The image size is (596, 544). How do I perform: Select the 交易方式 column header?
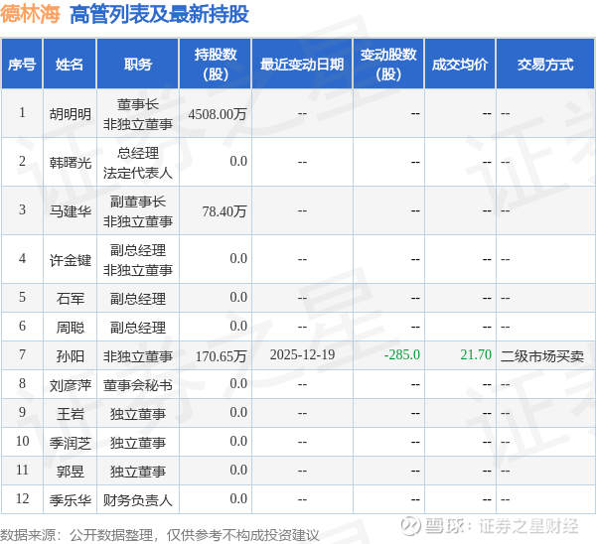point(545,64)
